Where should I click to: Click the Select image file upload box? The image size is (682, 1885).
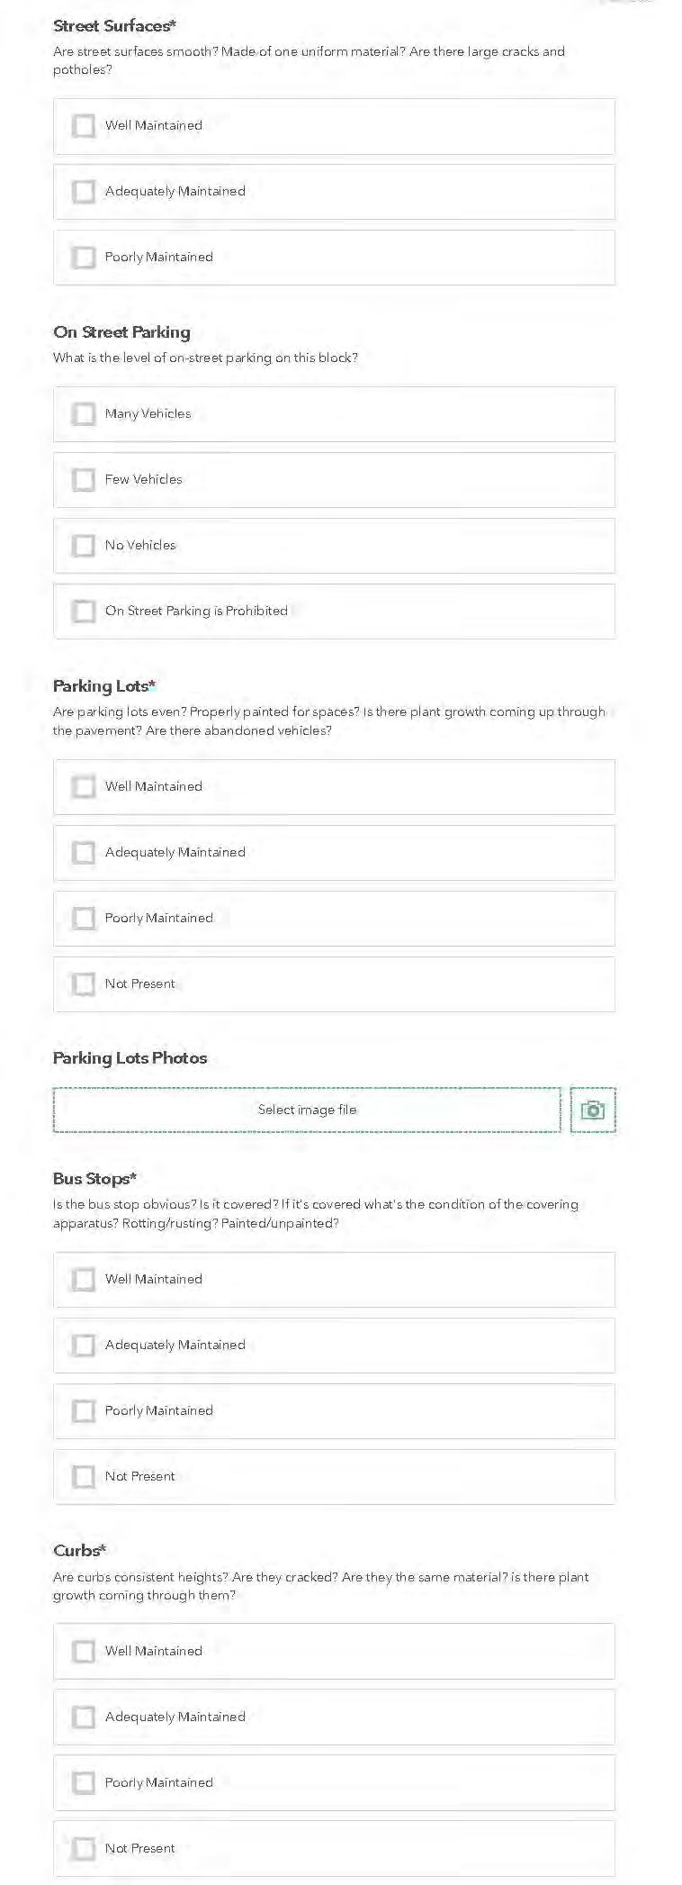click(307, 1110)
